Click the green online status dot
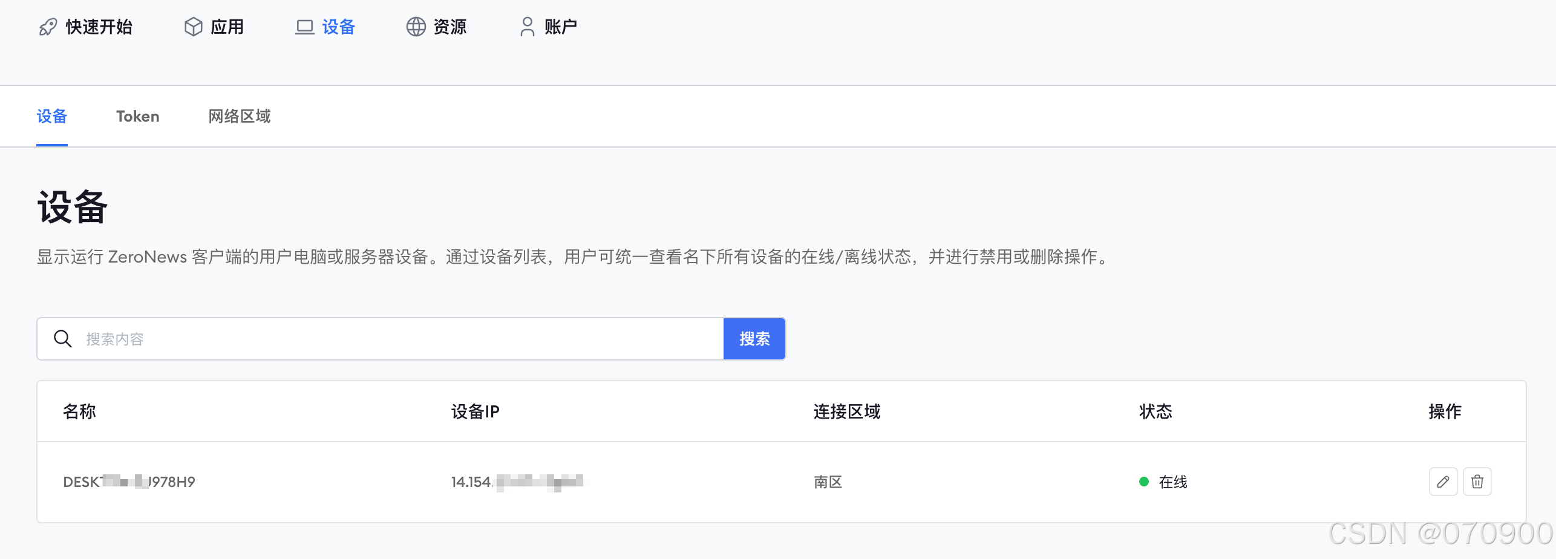This screenshot has height=559, width=1556. coord(1143,482)
